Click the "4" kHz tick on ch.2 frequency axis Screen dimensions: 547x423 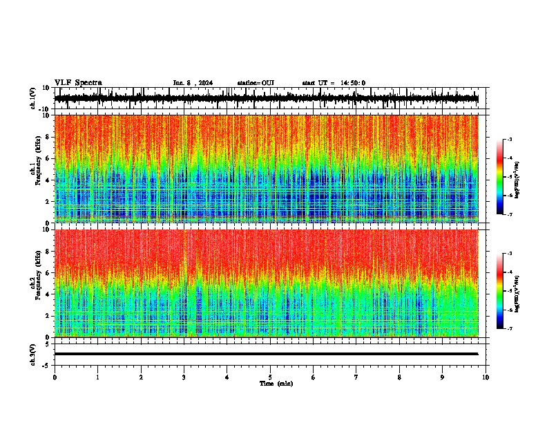coord(48,294)
